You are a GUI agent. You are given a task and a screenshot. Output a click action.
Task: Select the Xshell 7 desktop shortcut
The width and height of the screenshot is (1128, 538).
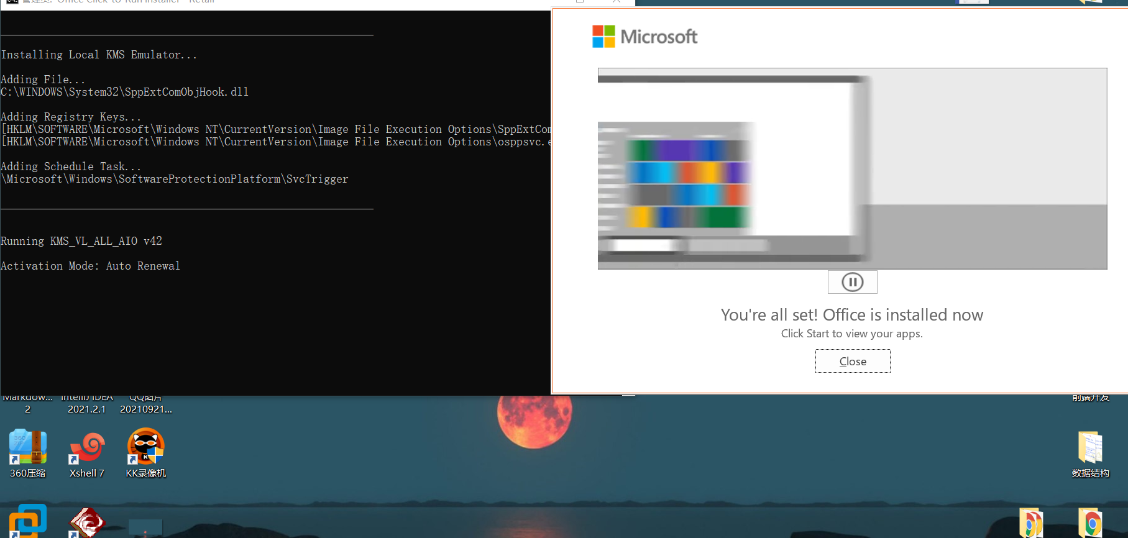pos(87,454)
